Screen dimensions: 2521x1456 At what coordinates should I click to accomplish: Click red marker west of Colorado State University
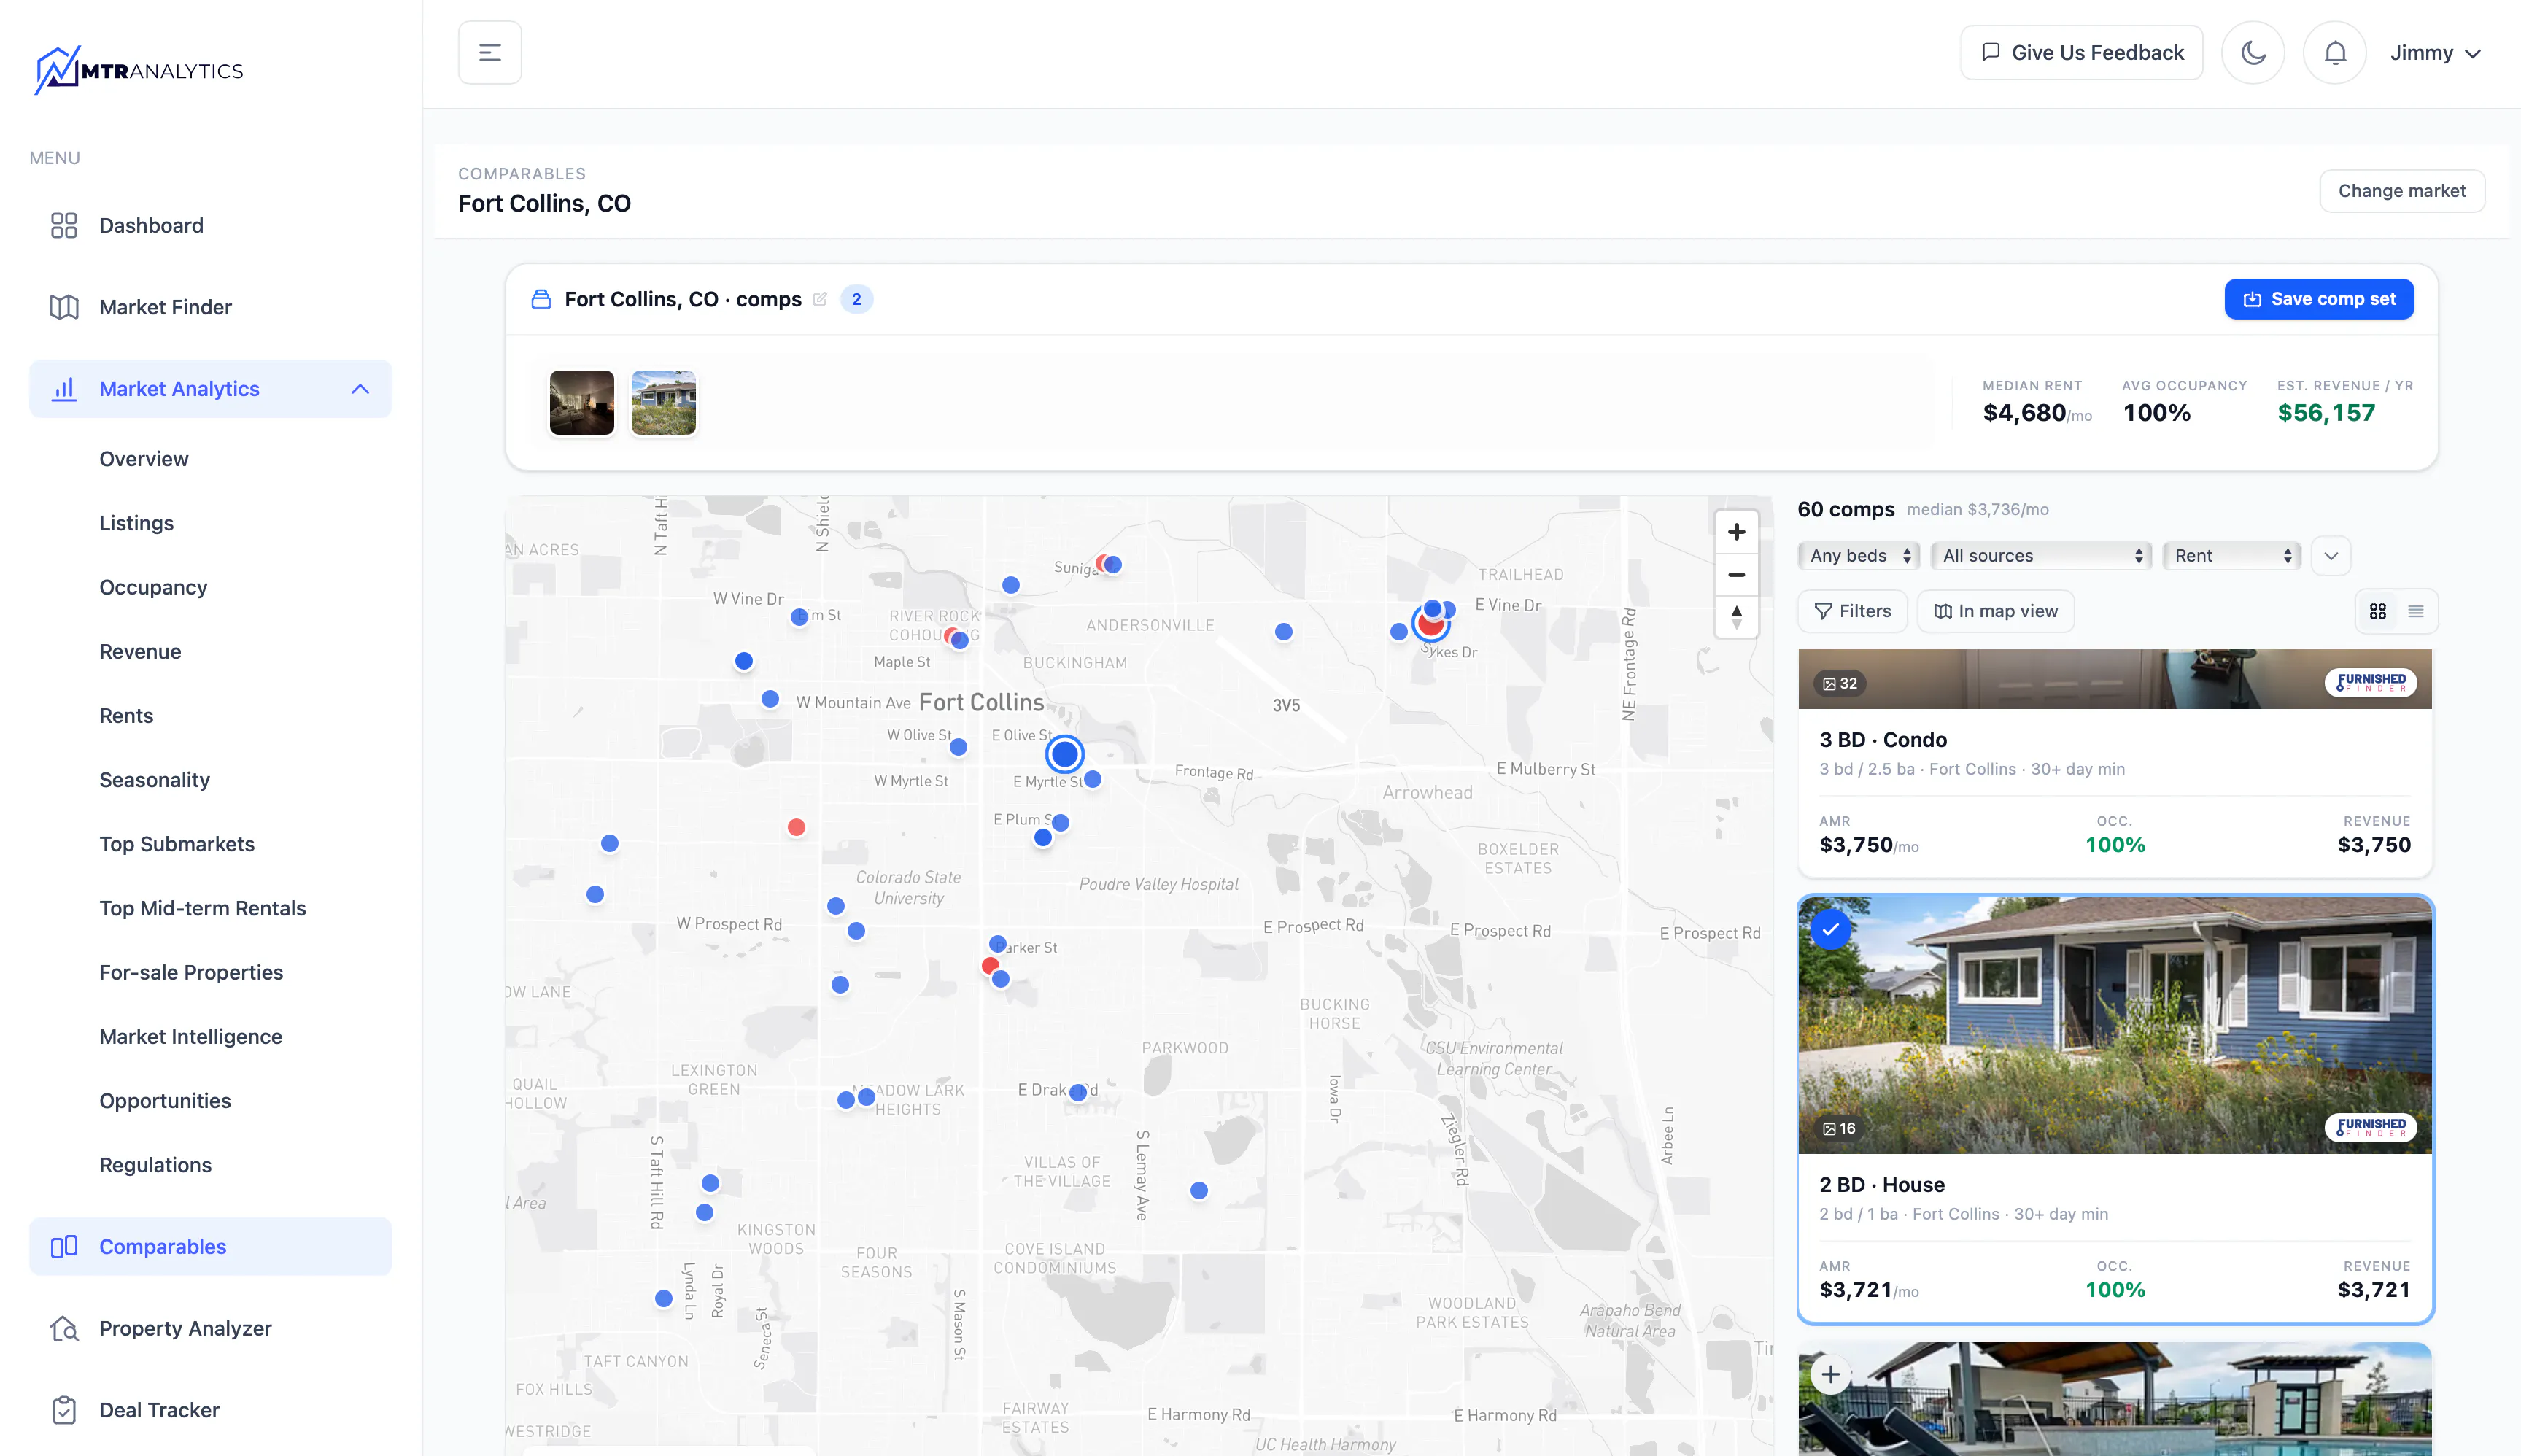796,827
